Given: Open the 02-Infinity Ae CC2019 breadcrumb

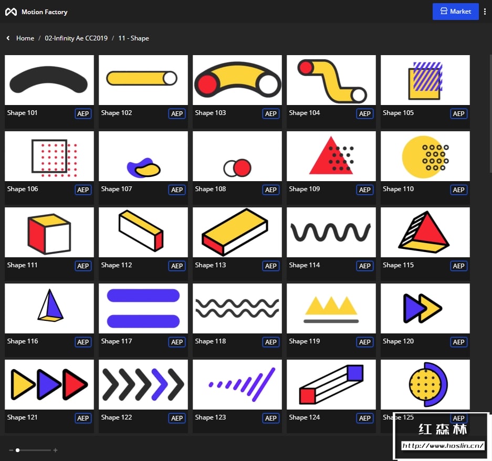Looking at the screenshot, I should point(76,38).
